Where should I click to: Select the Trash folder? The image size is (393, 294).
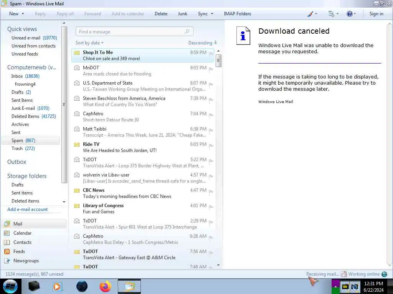pos(23,149)
